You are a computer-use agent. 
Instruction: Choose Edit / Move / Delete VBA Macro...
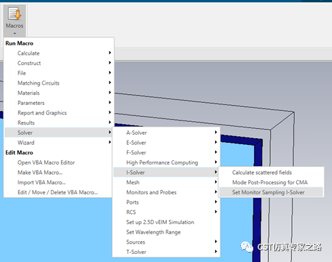coord(58,192)
